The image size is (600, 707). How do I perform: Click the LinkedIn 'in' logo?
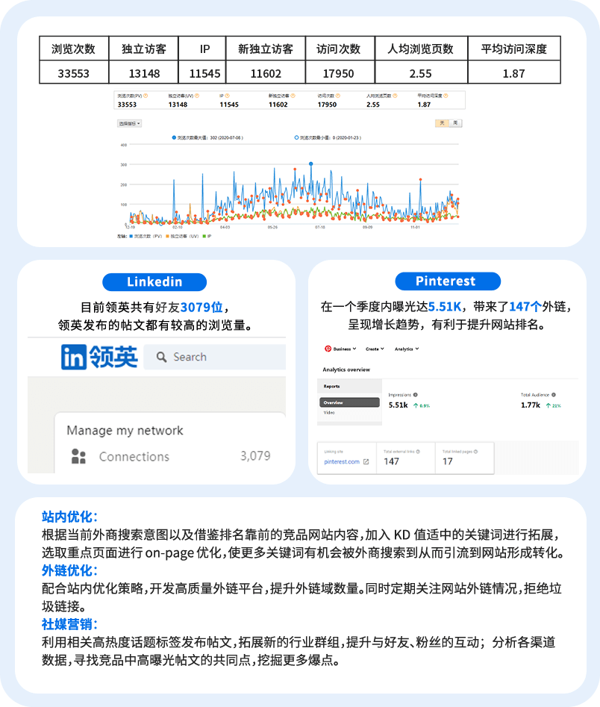point(74,358)
